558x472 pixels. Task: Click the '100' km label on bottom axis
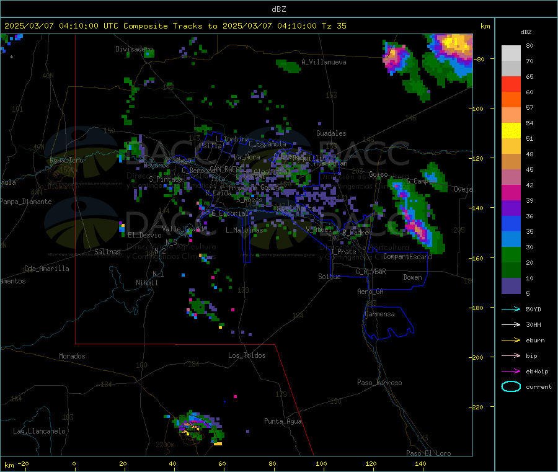coord(321,464)
